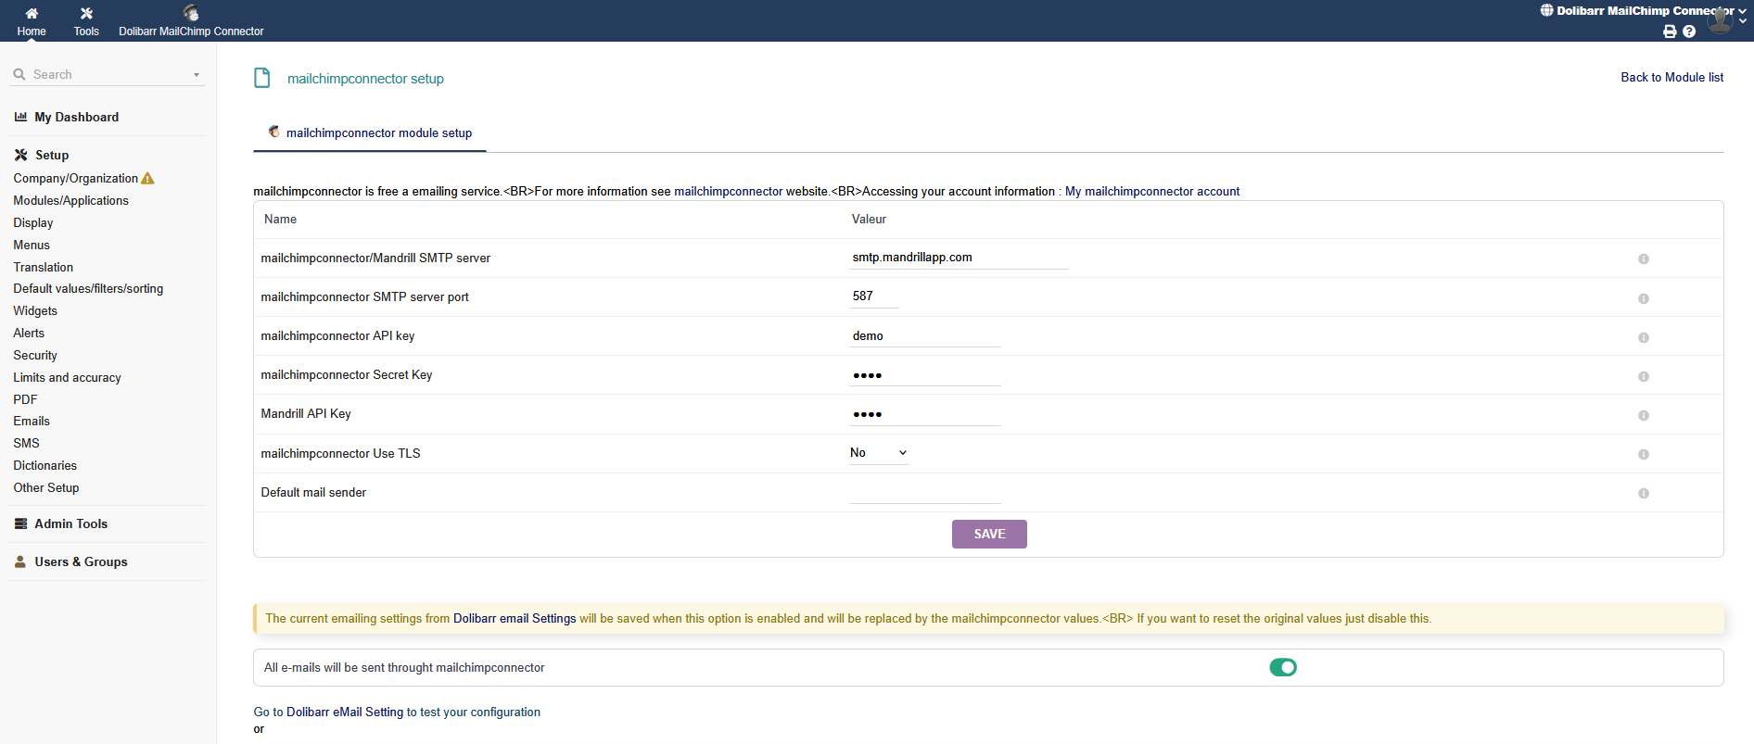1754x744 pixels.
Task: Click info icon for SMTP server row
Action: pyautogui.click(x=1643, y=259)
